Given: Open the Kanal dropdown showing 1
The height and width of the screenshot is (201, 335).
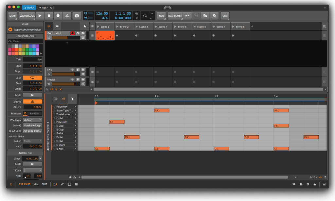Looking at the screenshot, I should point(32,170).
